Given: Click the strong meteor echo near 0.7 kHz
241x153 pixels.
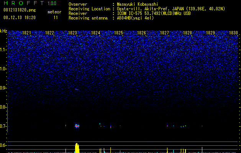Looking at the screenshot, I should tap(77, 126).
